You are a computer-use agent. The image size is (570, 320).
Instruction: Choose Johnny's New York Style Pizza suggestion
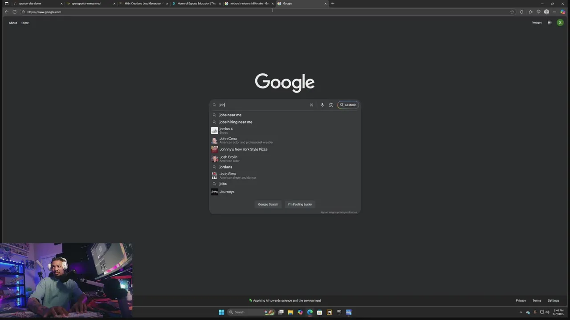[x=285, y=149]
